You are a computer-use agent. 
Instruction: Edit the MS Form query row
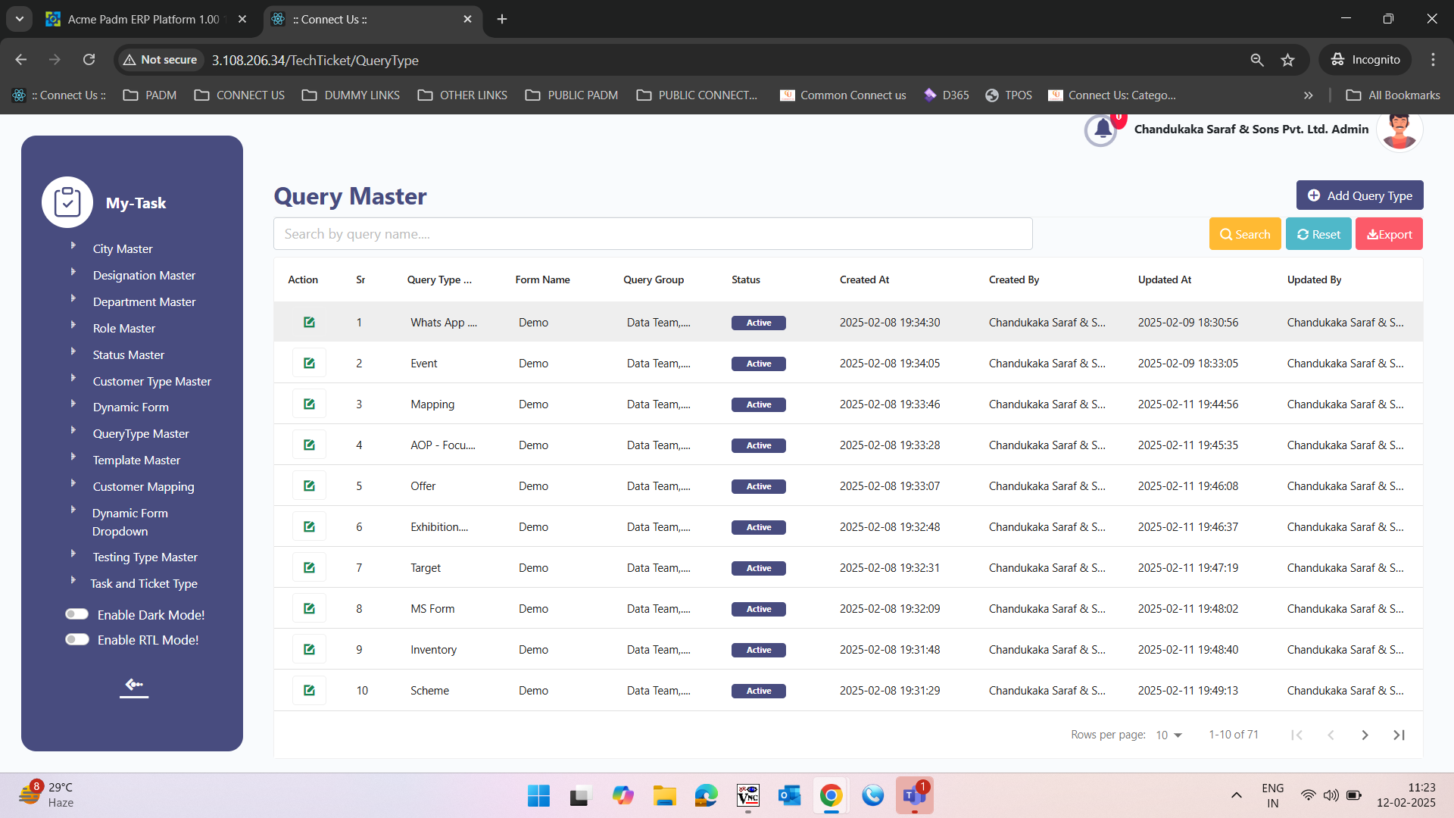pos(309,608)
